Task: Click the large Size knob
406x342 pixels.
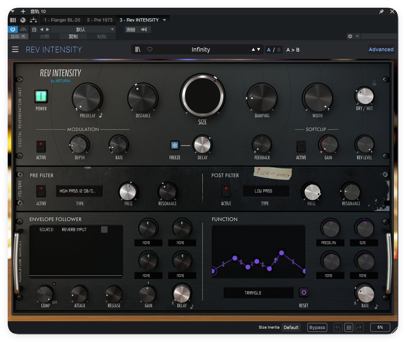Action: coord(203,95)
